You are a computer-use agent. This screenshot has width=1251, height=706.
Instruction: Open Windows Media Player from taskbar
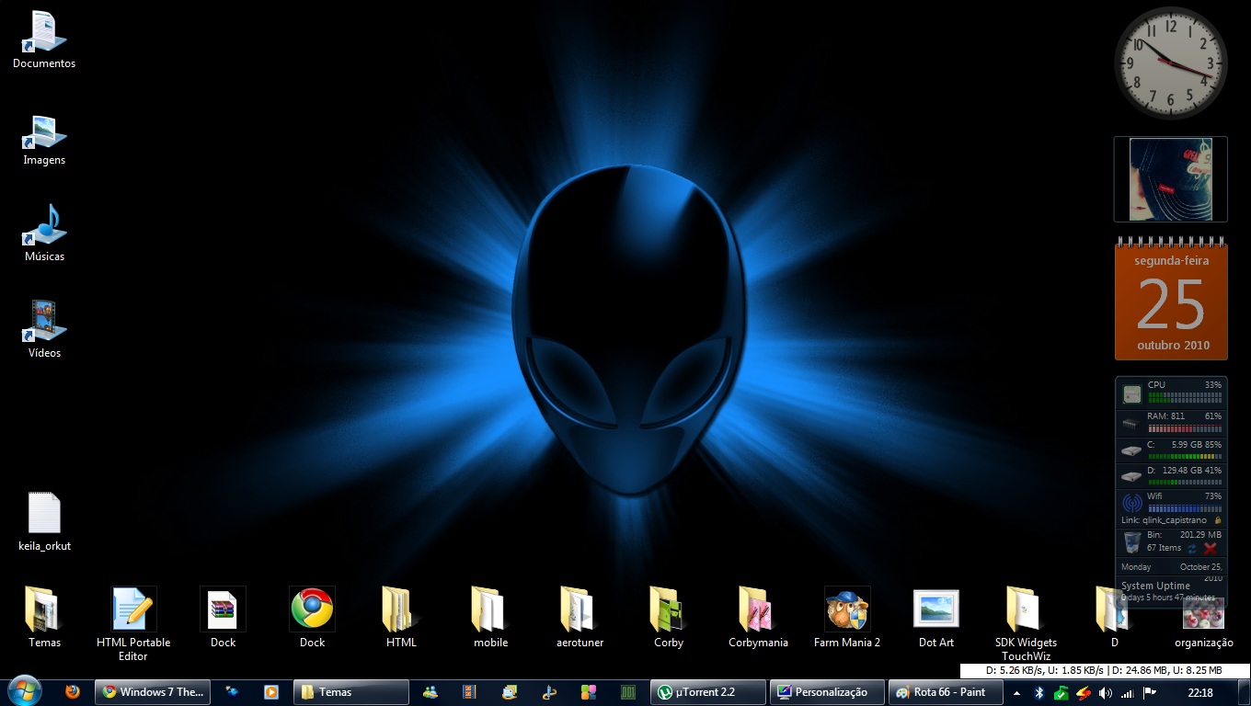(270, 692)
